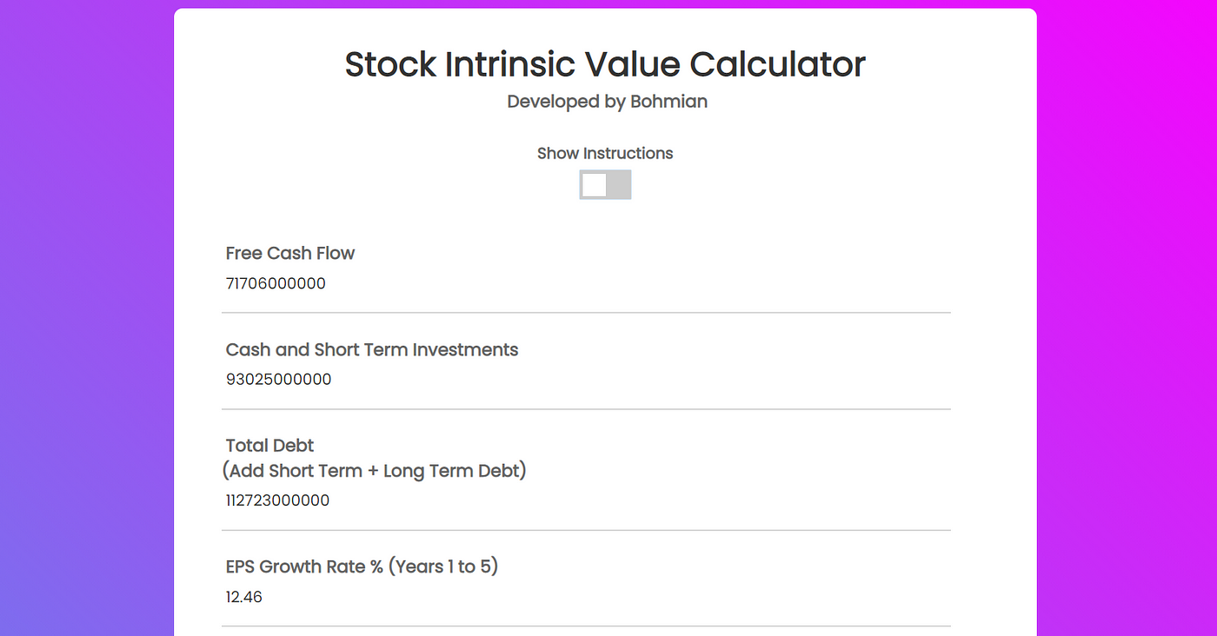Toggle the Show Instructions switch
Viewport: 1217px width, 636px height.
[605, 184]
